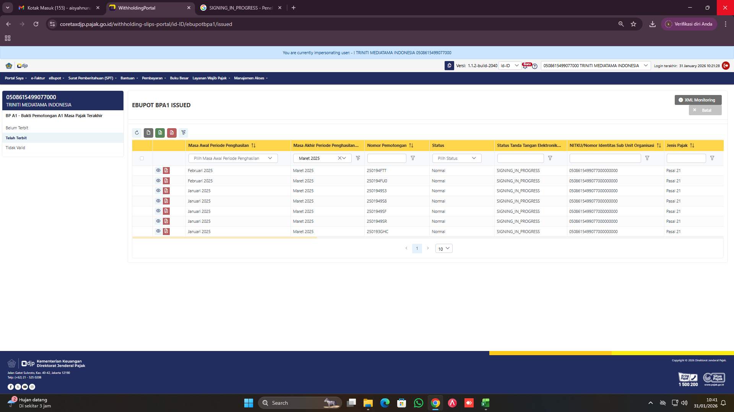734x412 pixels.
Task: Open the filter icon on Nomor Pemotongan column
Action: [x=413, y=158]
